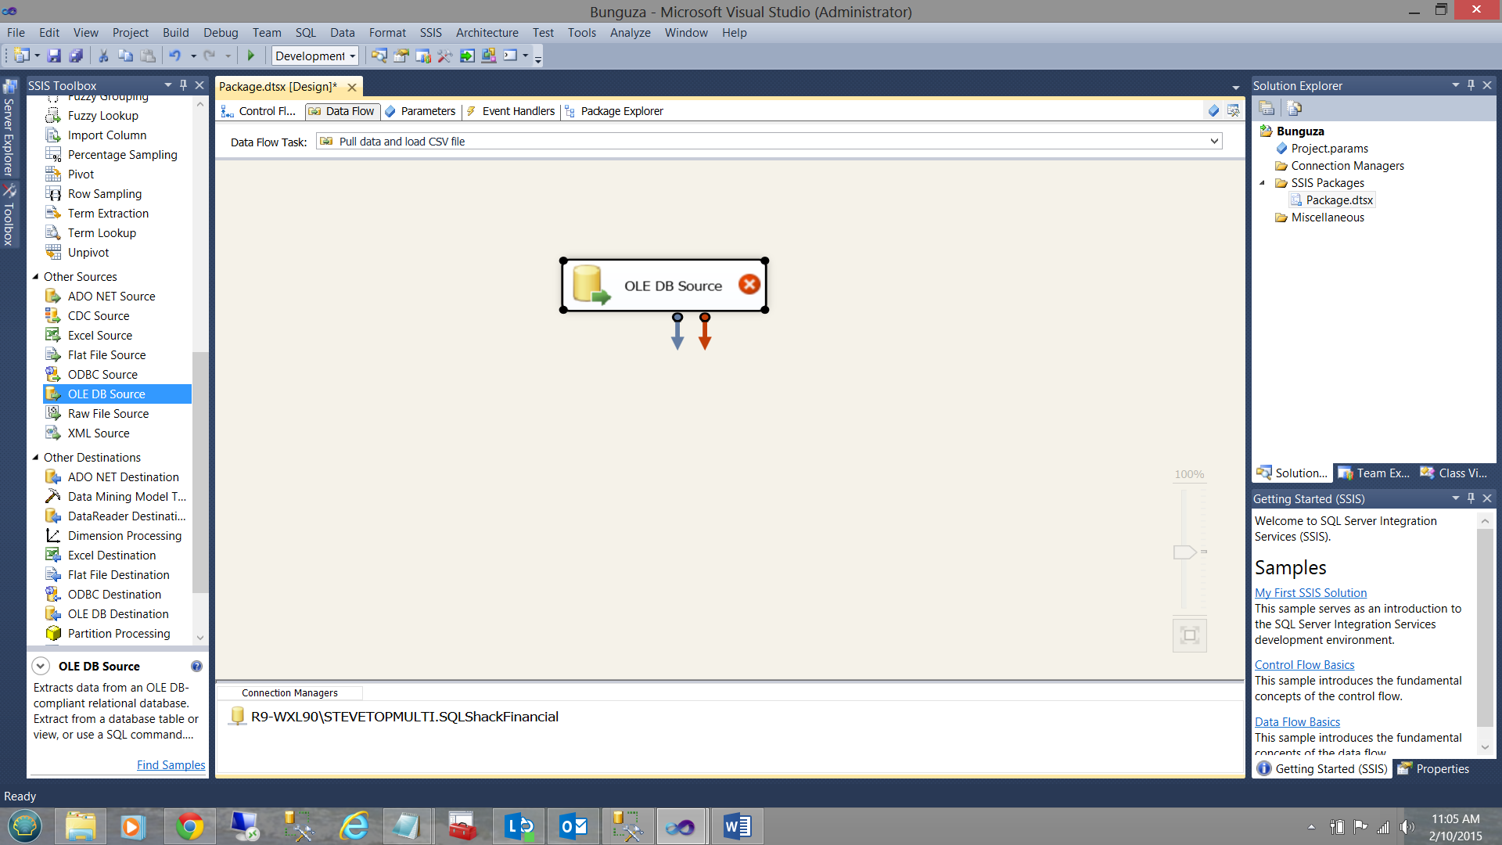Open the Data Flow Task dropdown
1502x845 pixels.
tap(1214, 142)
